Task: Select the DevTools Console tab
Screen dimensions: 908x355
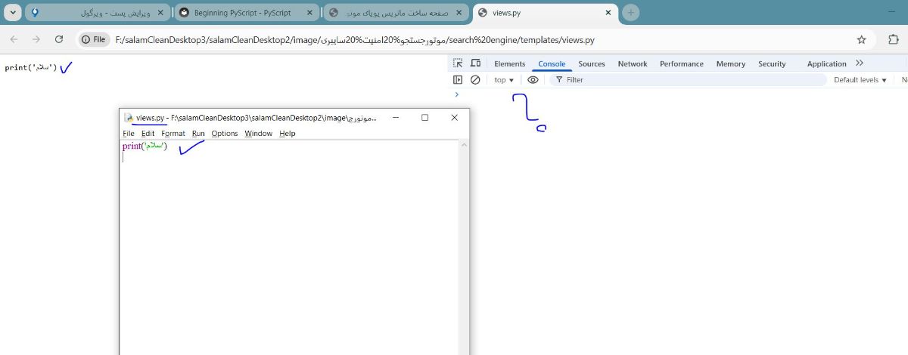Action: [552, 64]
